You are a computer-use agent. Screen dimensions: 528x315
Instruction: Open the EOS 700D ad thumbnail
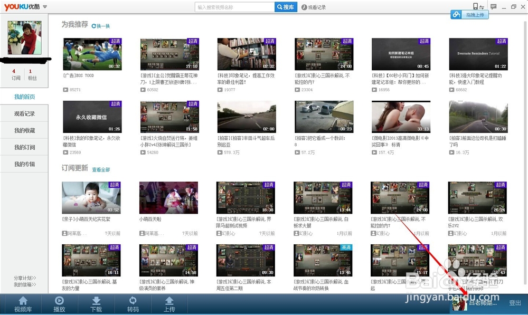92,54
